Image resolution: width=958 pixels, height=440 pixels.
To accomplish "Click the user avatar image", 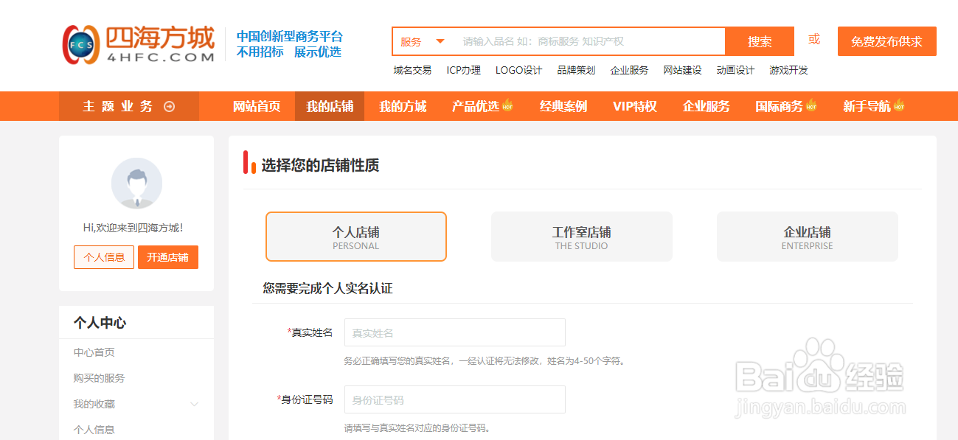I will (136, 183).
